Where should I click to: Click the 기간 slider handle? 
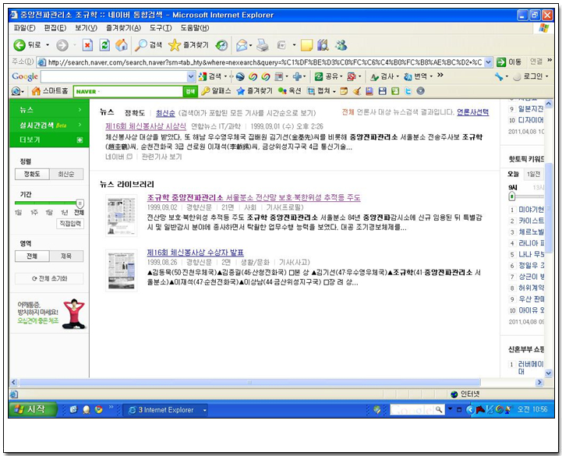(80, 203)
